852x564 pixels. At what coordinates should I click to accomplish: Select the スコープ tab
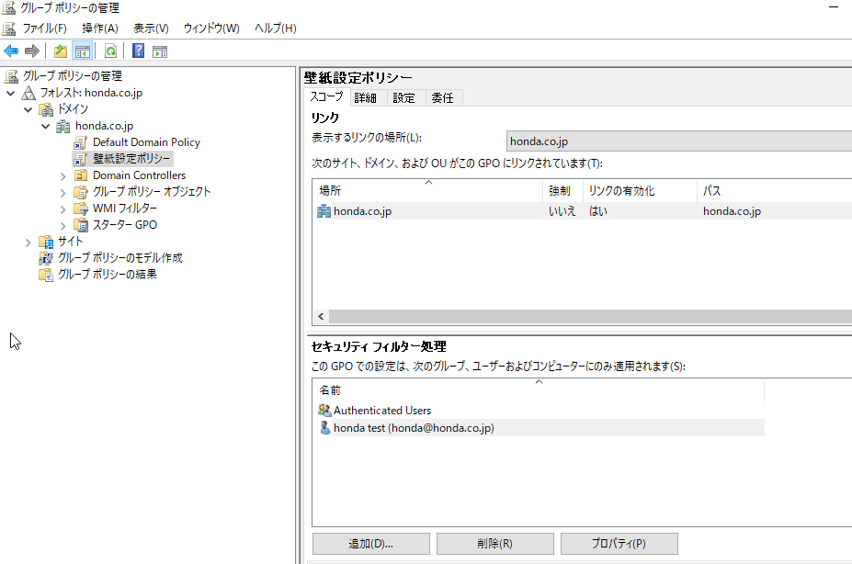pos(326,96)
